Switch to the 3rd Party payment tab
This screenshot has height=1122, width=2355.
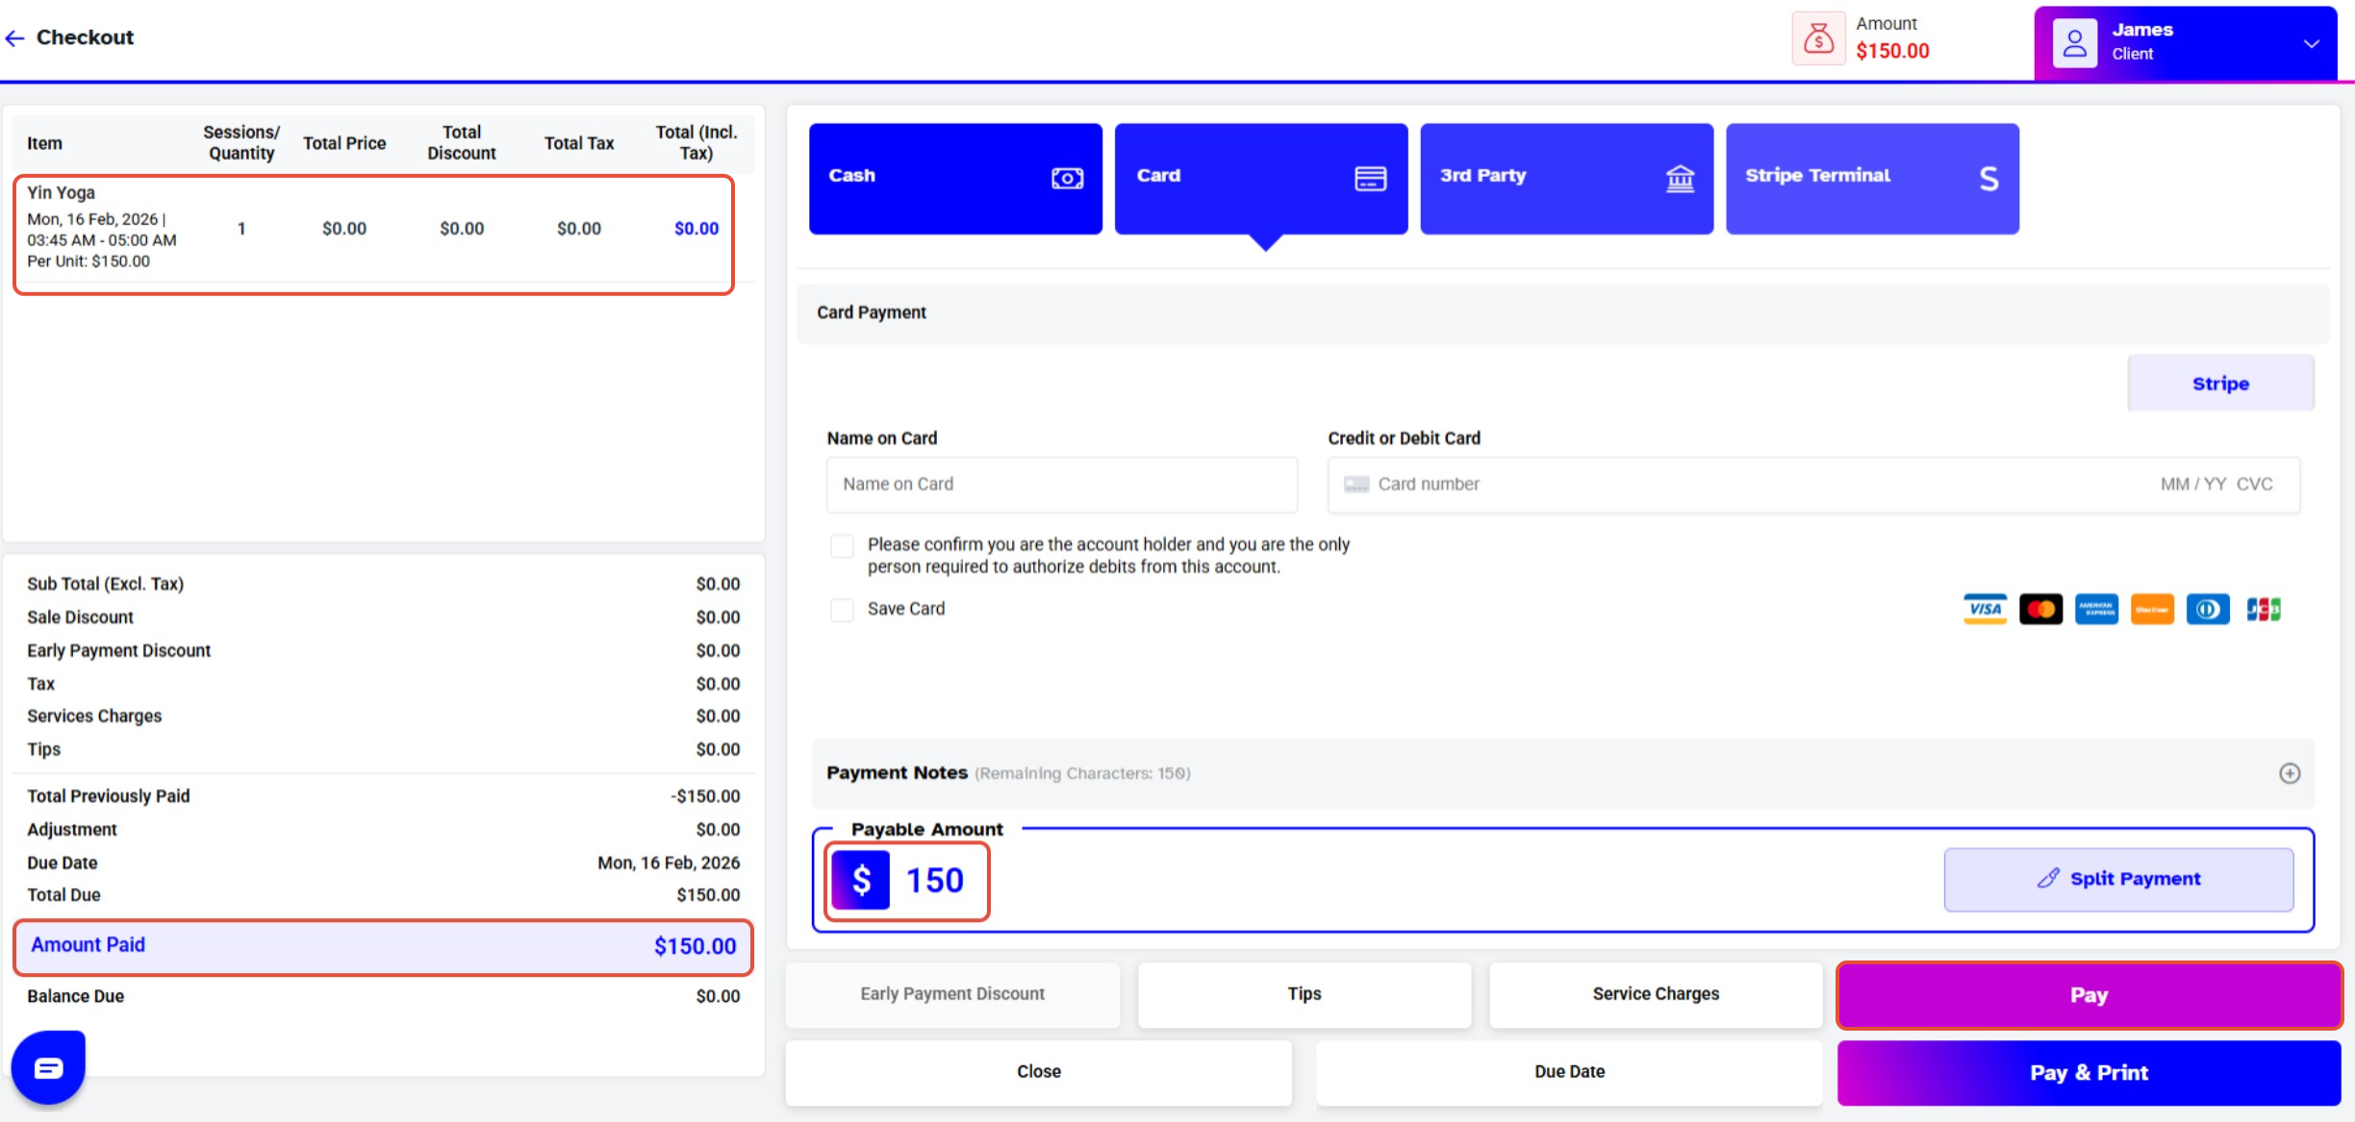click(1565, 178)
